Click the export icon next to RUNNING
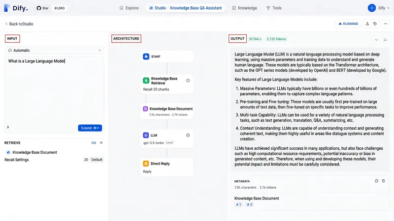The width and height of the screenshot is (394, 221). coord(367,24)
